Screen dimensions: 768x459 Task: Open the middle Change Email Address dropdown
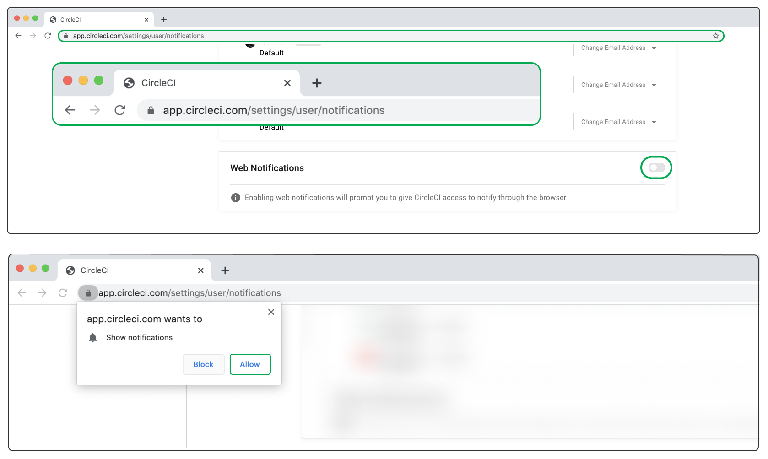click(619, 85)
